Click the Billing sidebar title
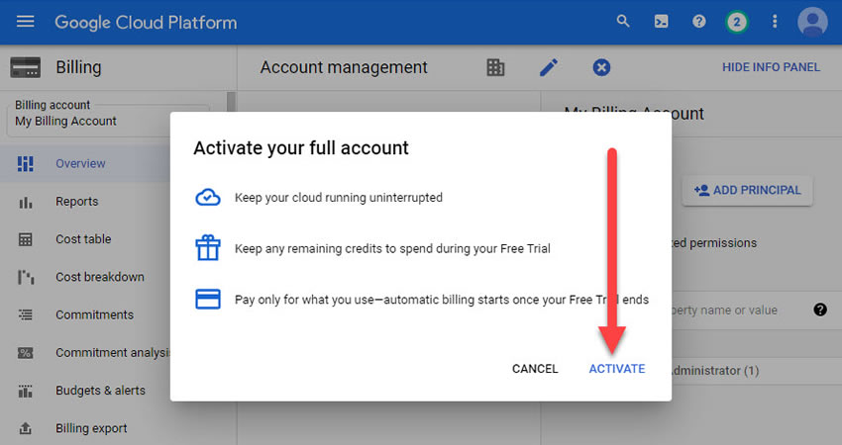 tap(78, 67)
